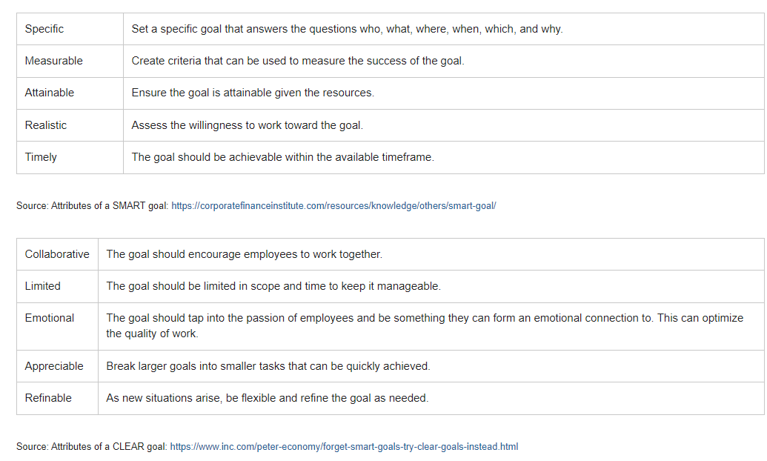
Task: Click the "Source: Attributes of a SMART goal" text
Action: coord(92,206)
